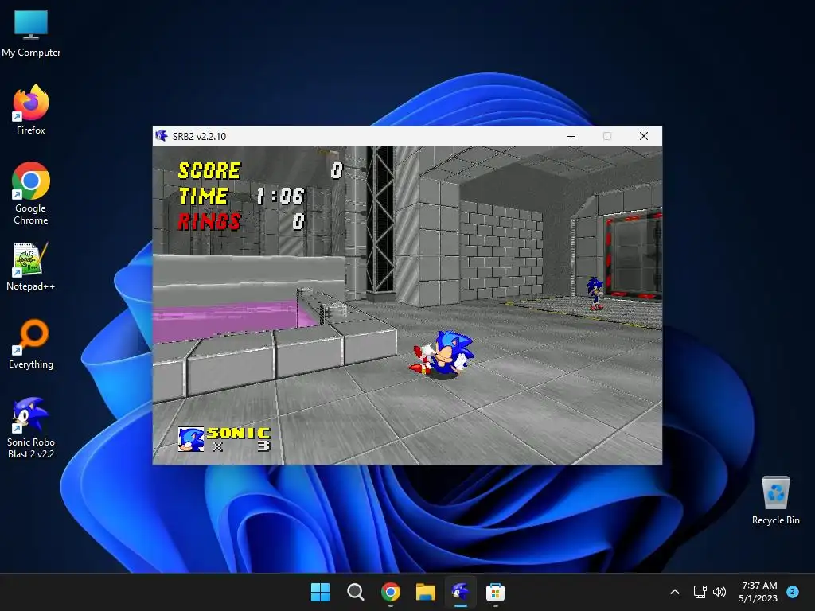Switch to Chrome from the taskbar
This screenshot has width=815, height=611.
tap(390, 592)
